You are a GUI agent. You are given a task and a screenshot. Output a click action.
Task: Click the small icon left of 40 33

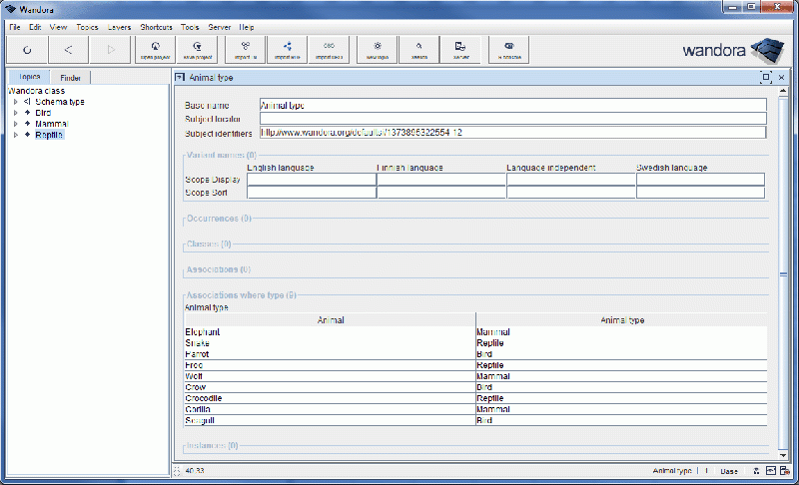point(177,471)
